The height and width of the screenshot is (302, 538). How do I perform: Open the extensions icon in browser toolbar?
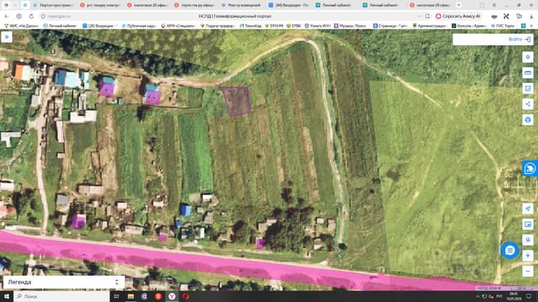[519, 16]
